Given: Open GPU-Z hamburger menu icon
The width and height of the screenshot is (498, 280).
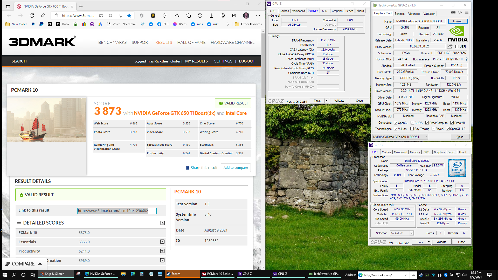Looking at the screenshot, I should (467, 12).
